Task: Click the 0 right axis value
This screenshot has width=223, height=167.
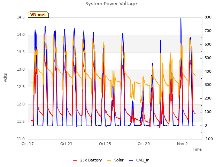Action: coord(206,126)
